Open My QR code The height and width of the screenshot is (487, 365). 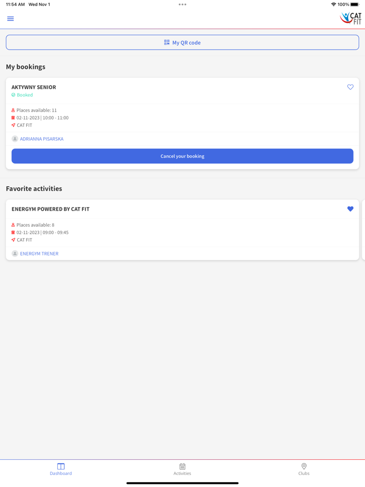[182, 43]
